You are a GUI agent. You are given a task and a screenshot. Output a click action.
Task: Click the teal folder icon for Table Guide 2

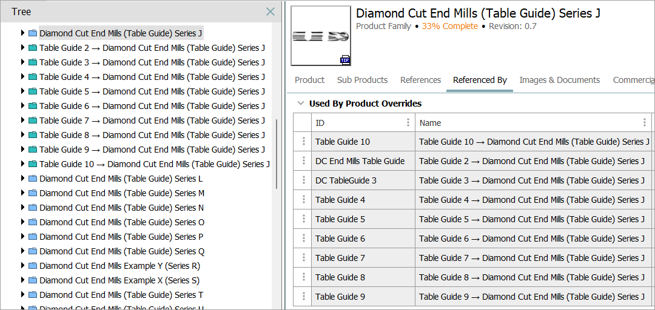[x=33, y=48]
